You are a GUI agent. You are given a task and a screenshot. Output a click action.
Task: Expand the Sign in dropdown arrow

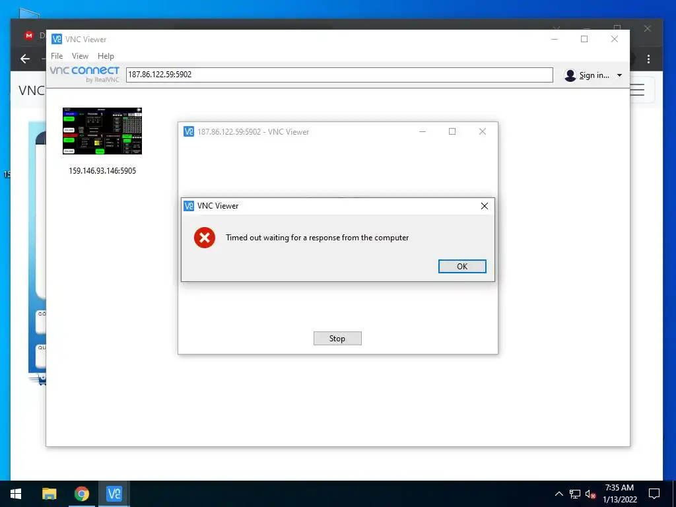[619, 75]
